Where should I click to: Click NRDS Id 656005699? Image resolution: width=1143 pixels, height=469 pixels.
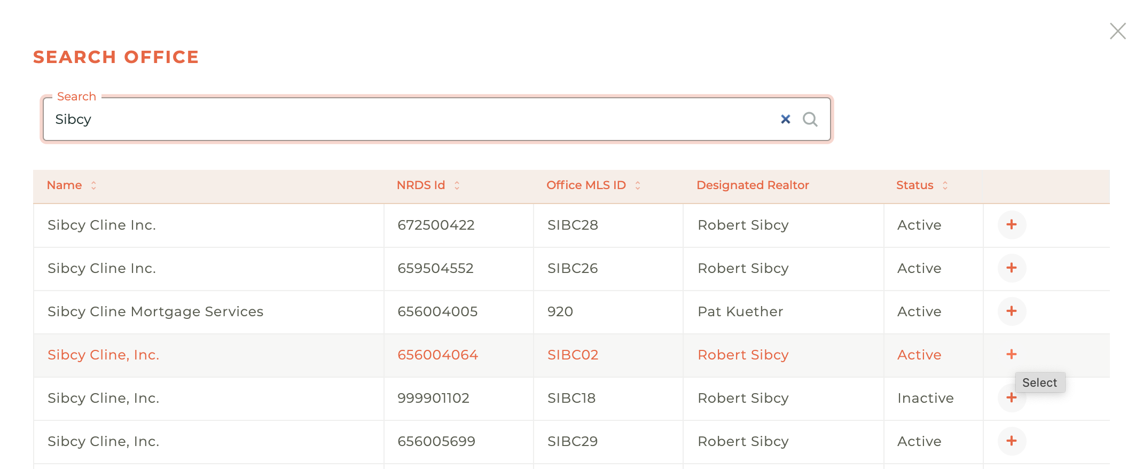point(436,441)
